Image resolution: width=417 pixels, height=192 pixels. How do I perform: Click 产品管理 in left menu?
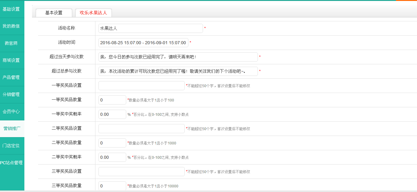[x=11, y=77]
